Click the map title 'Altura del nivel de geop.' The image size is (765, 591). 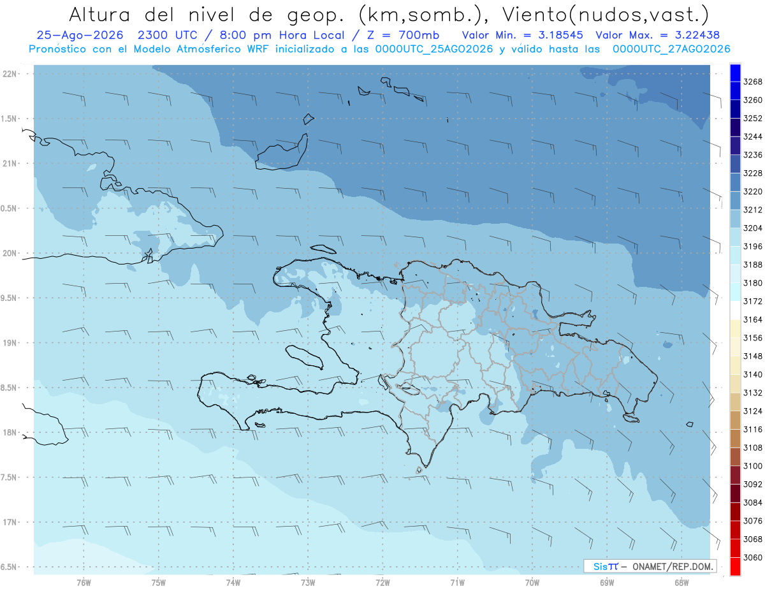coord(206,13)
